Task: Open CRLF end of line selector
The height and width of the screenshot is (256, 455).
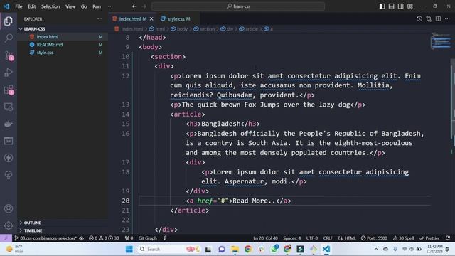Action: (328, 238)
